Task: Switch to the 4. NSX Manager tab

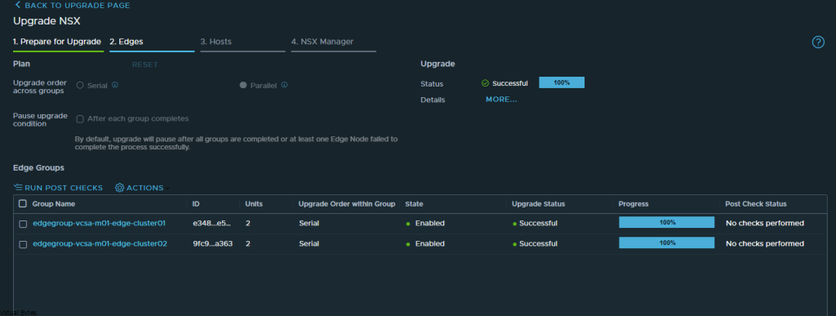Action: click(x=322, y=42)
